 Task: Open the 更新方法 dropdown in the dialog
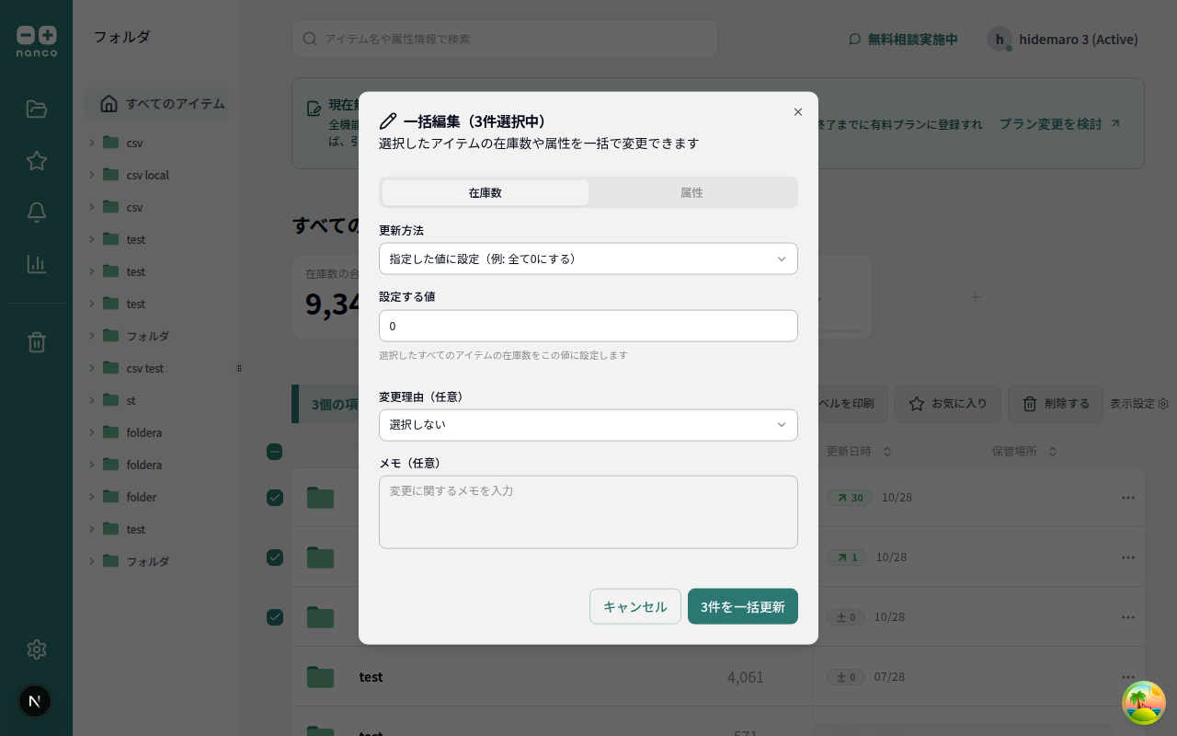click(x=588, y=259)
